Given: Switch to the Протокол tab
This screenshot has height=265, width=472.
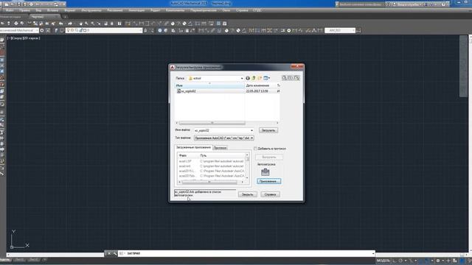Looking at the screenshot, I should pyautogui.click(x=220, y=148).
